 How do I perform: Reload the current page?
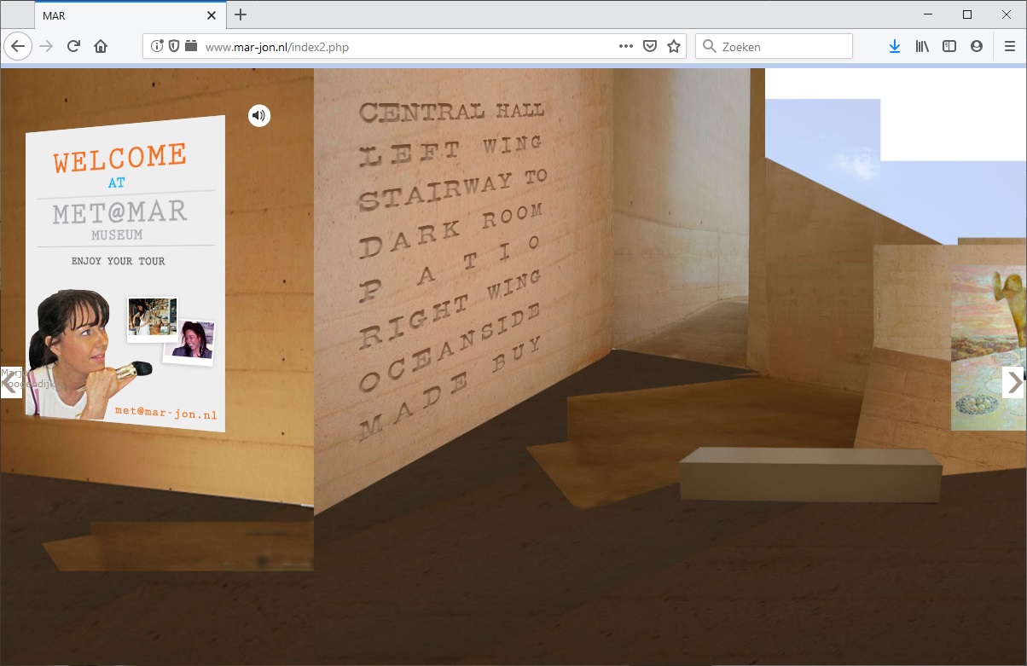(x=73, y=47)
